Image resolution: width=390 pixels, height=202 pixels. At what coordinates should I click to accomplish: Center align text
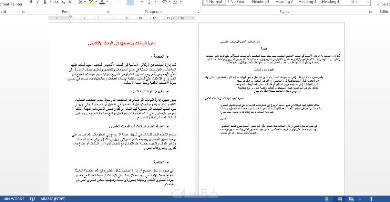pyautogui.click(x=123, y=2)
